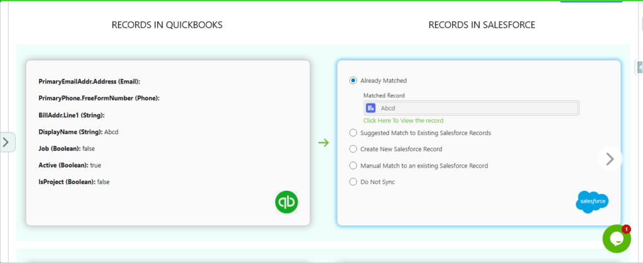Click the RECORDS IN QUICKBOOKS heading
Screen dimensions: 643x263
tap(167, 25)
